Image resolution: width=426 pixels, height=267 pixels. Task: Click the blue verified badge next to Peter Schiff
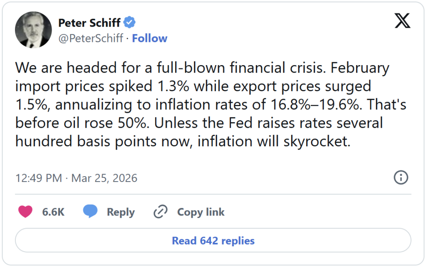[129, 23]
